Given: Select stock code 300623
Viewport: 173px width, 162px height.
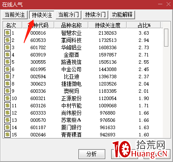Looking at the screenshot, I should click(x=38, y=84).
